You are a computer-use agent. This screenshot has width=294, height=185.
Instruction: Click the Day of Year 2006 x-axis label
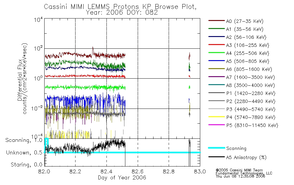(x=122, y=178)
